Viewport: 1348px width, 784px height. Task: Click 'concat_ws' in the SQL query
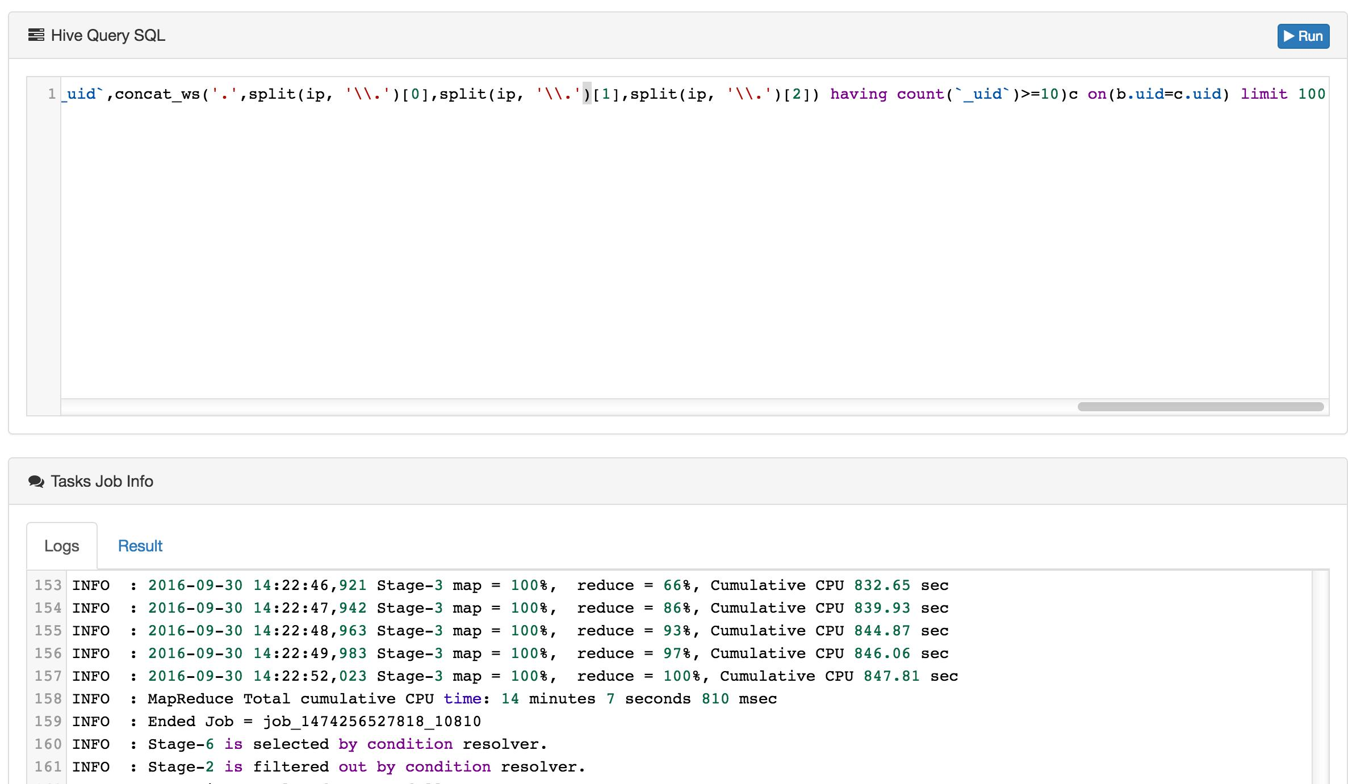[x=157, y=94]
